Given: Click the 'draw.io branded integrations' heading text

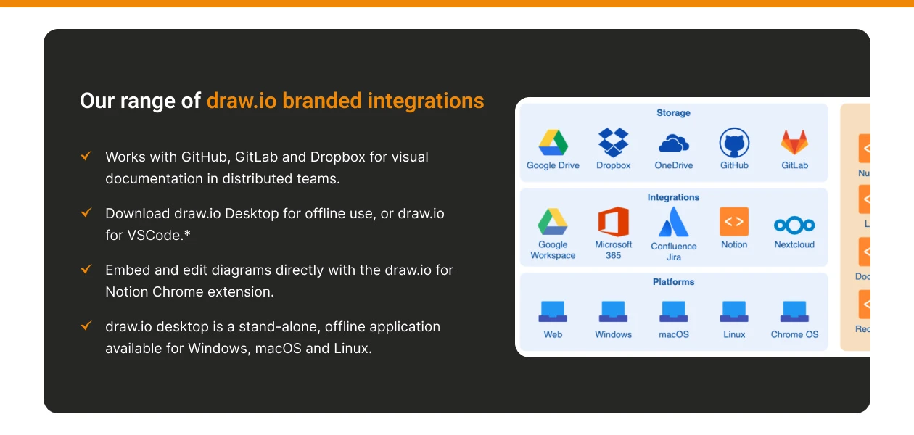Looking at the screenshot, I should [345, 101].
